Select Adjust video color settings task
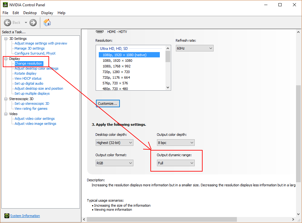Image resolution: width=302 pixels, height=223 pixels. point(35,119)
